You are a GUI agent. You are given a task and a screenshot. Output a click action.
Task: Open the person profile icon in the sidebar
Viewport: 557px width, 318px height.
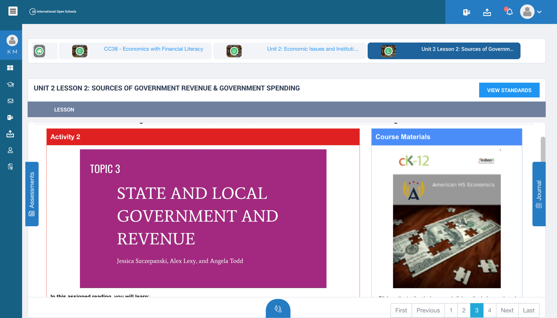10,150
